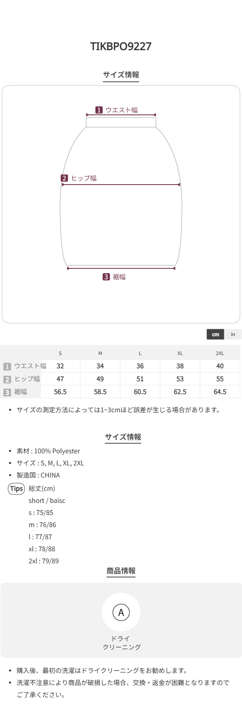Click the TIKBPO9227 product code title
Image resolution: width=242 pixels, height=708 pixels.
point(121,46)
